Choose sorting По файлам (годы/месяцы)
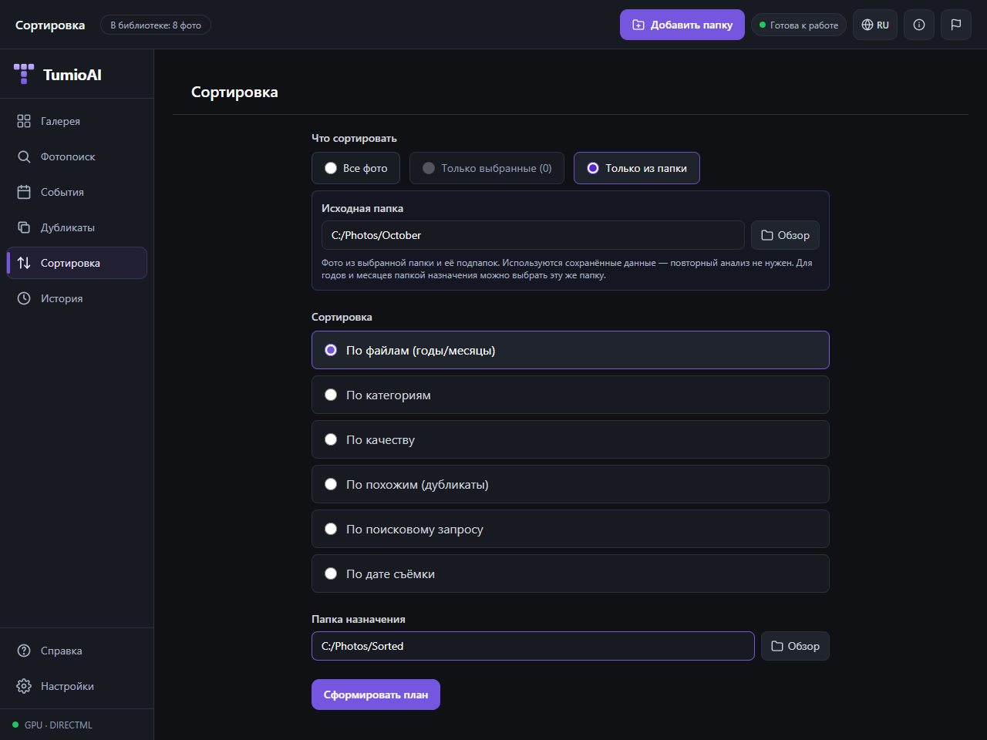 tap(571, 350)
